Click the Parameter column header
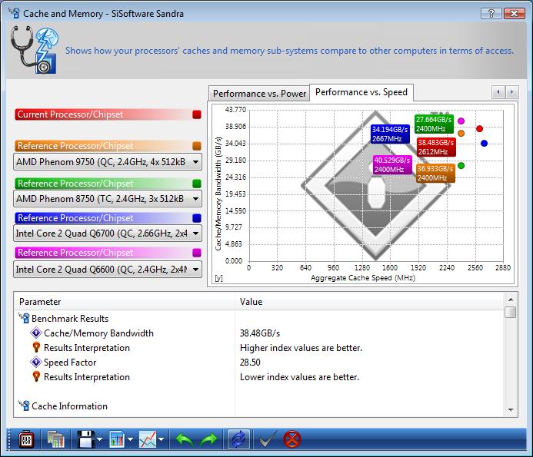 (x=125, y=302)
